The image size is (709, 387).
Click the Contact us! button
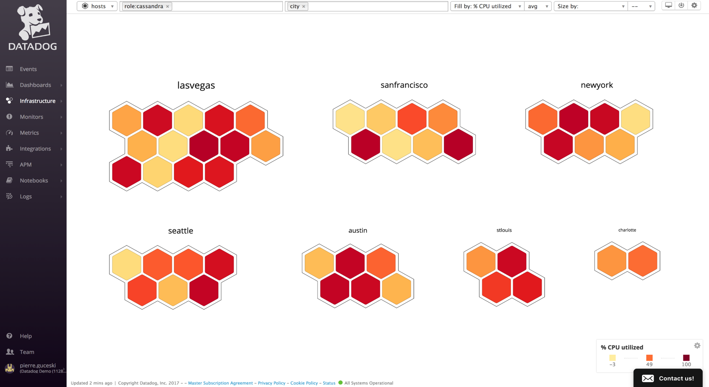668,378
